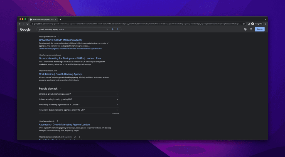The image size is (285, 157).
Task: Click the https://rockmission.com URL text
Action: [48, 71]
